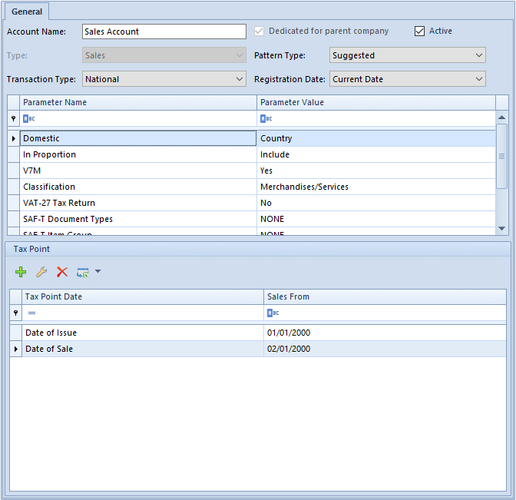The image size is (516, 500).
Task: Click NONE value for SAF-T Document Types
Action: [376, 219]
